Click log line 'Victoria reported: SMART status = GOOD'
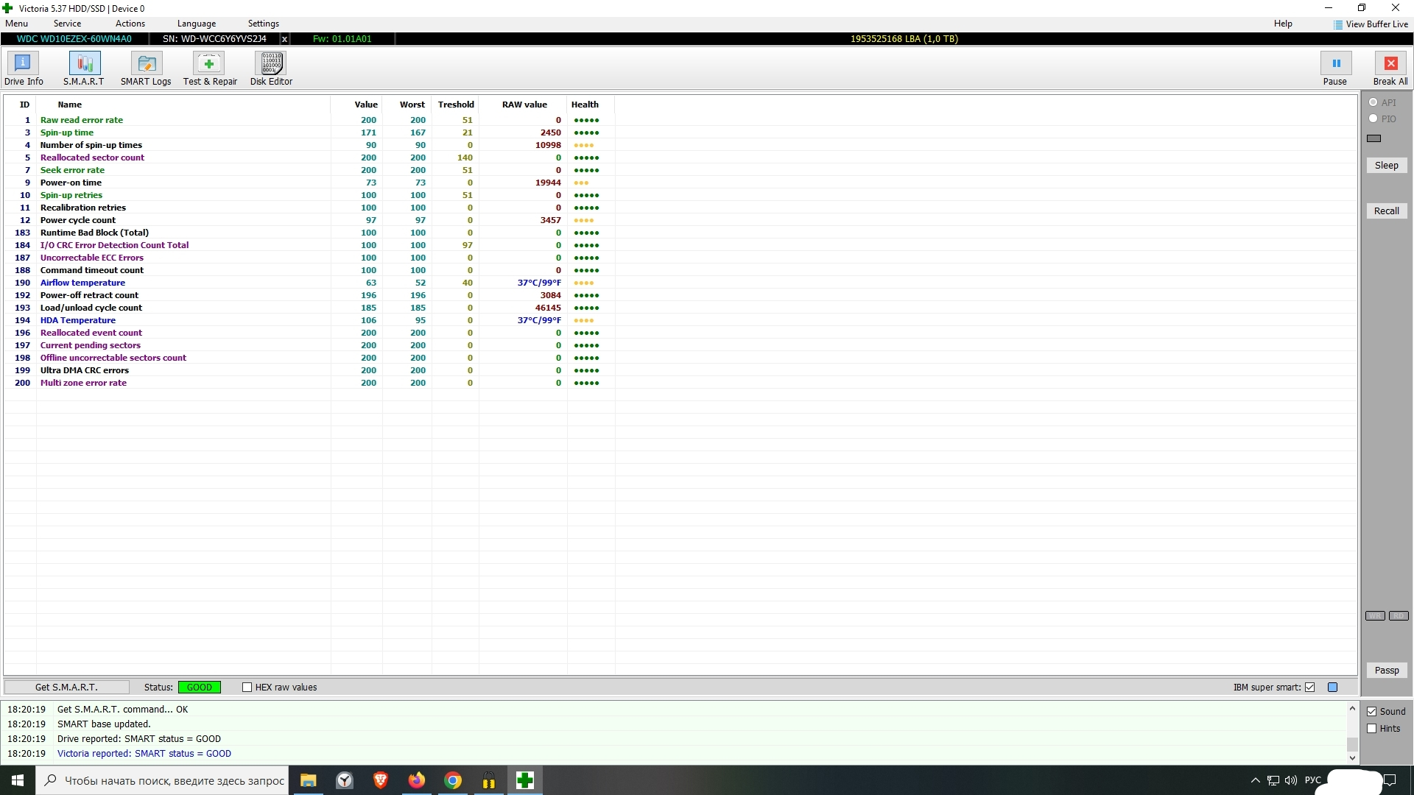The width and height of the screenshot is (1414, 795). point(144,754)
